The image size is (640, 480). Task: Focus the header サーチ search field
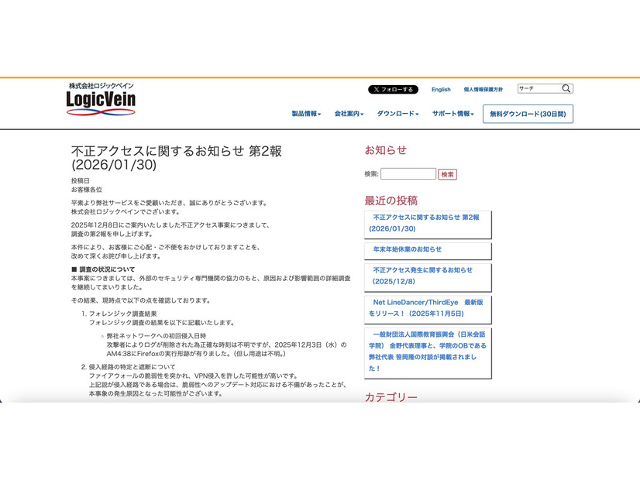539,89
